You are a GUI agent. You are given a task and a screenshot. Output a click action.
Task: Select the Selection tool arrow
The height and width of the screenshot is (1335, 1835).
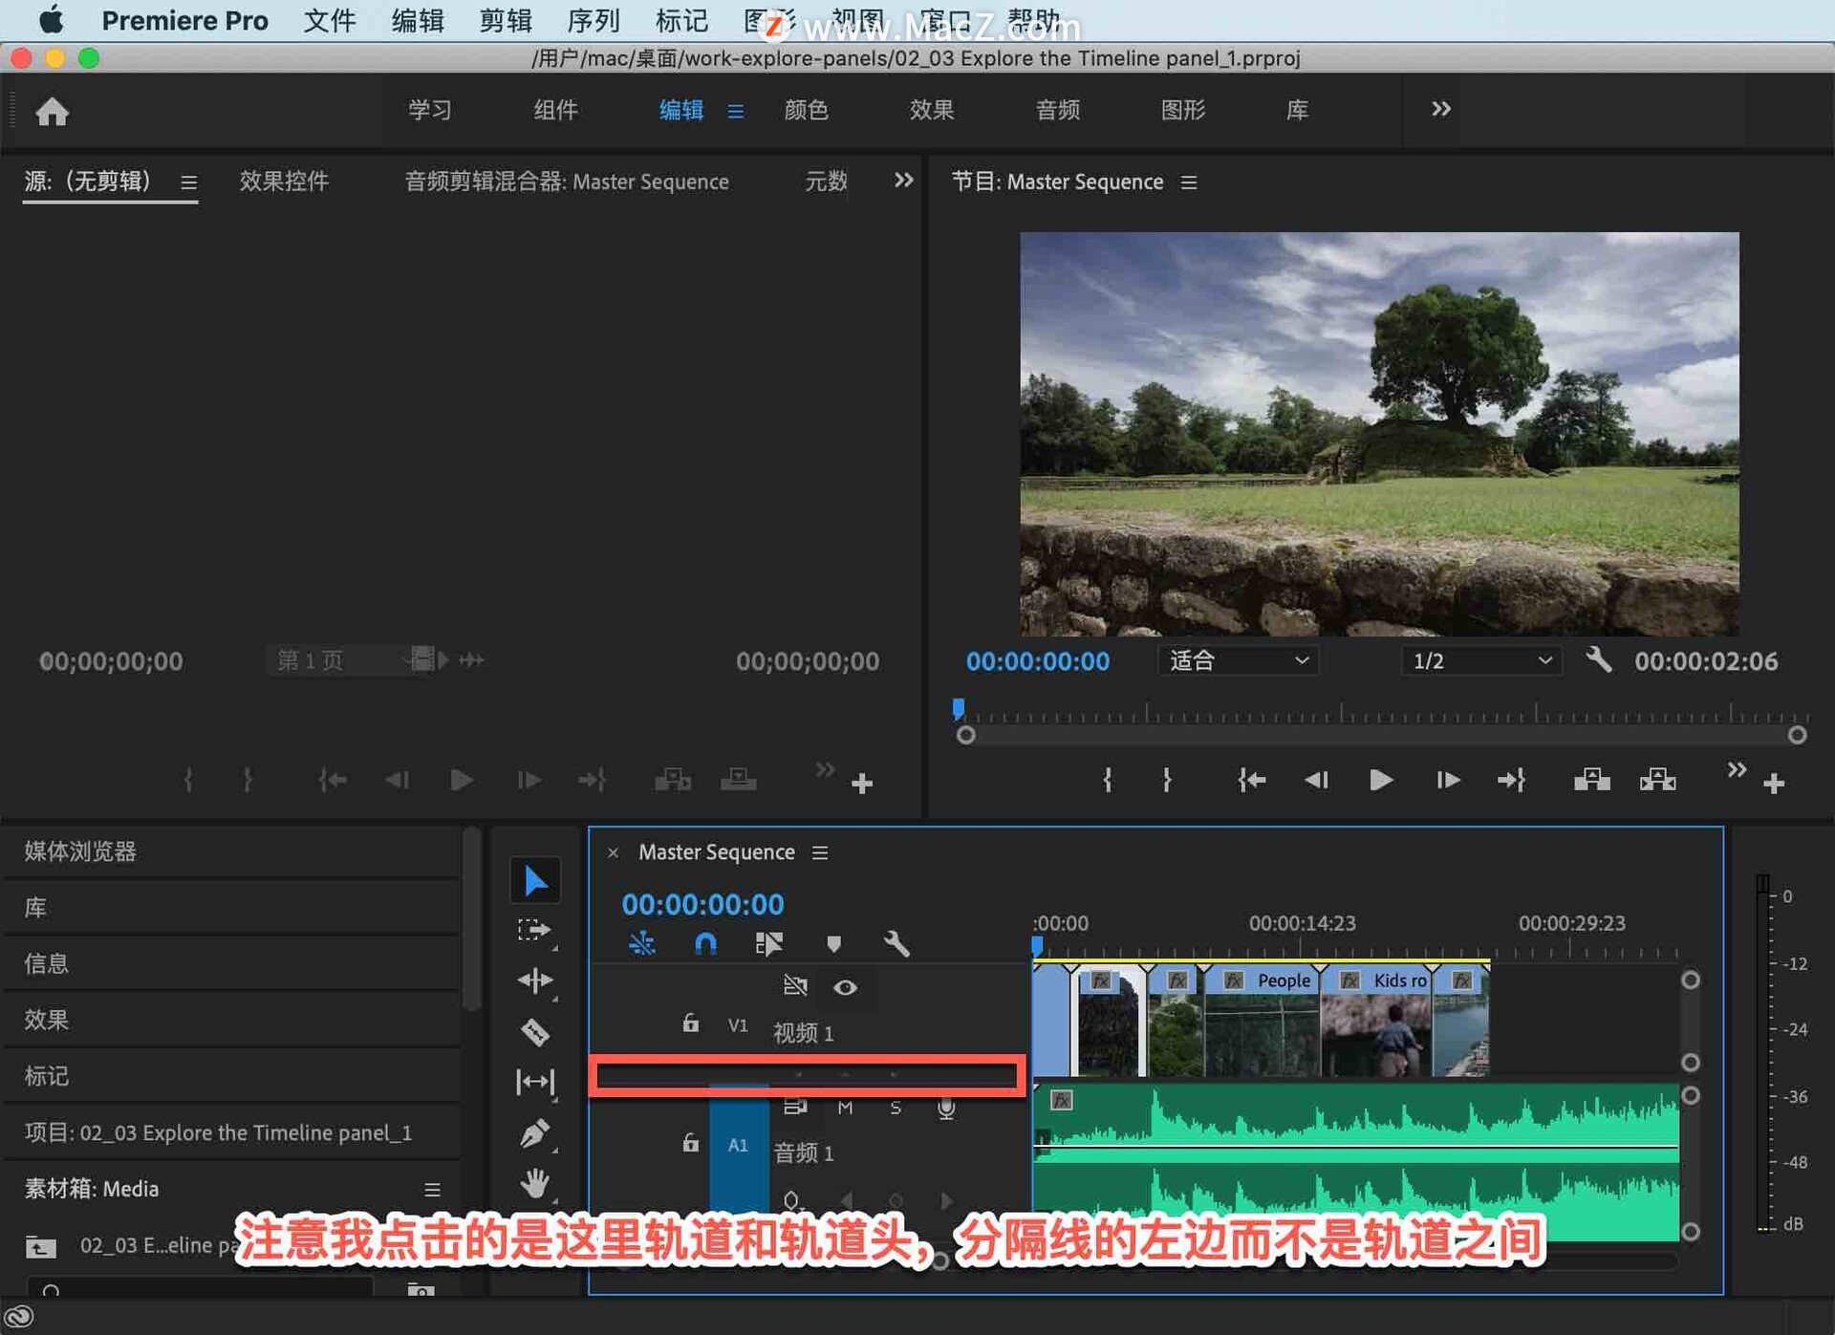[x=535, y=880]
